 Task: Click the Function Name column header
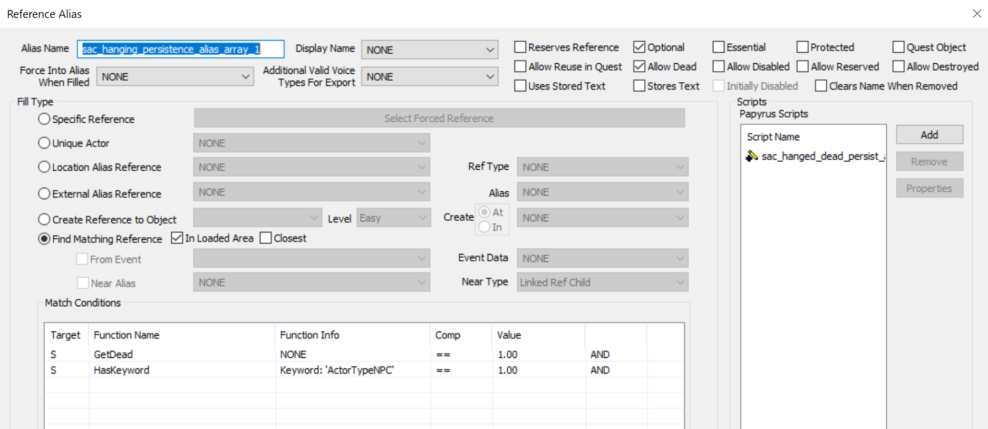[x=182, y=335]
